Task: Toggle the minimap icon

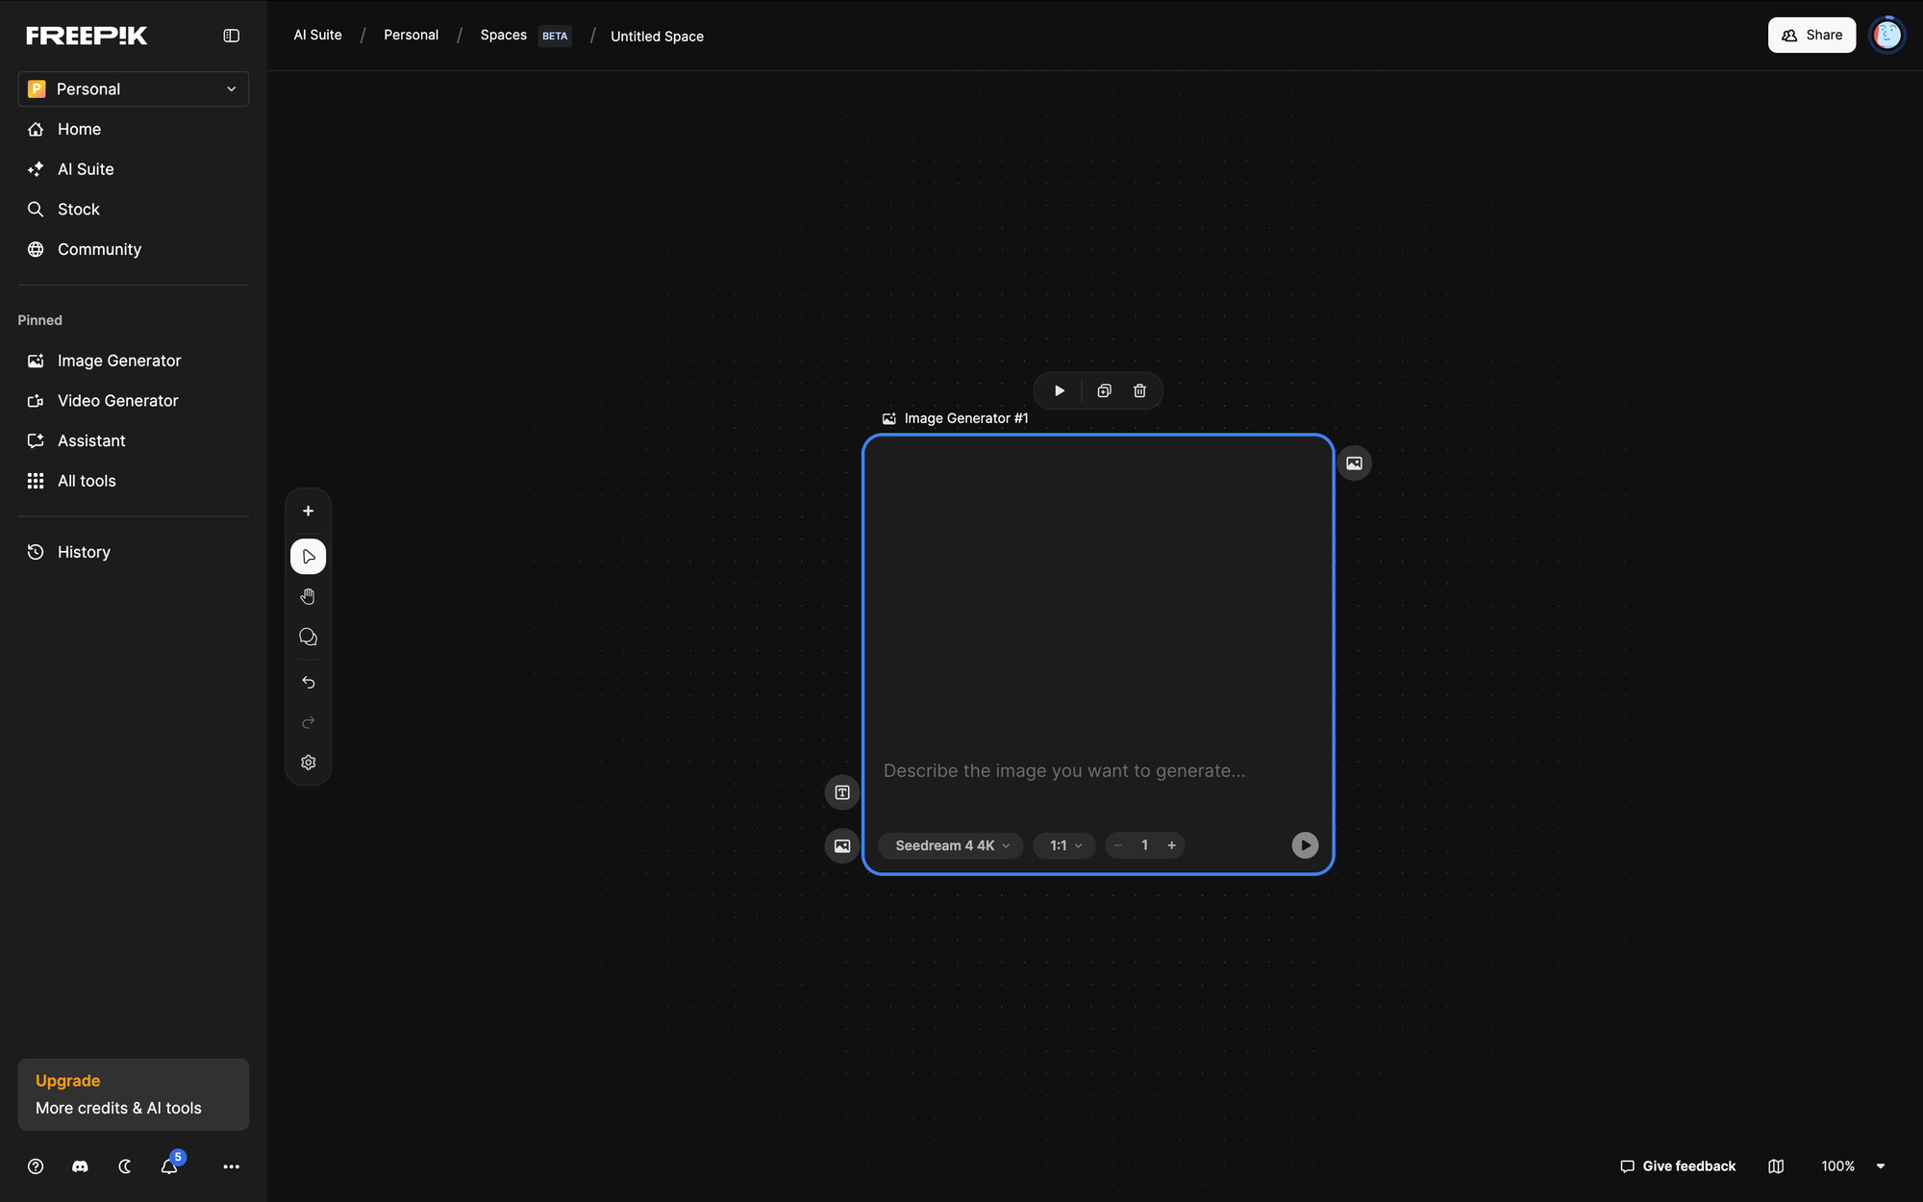Action: 1776,1166
